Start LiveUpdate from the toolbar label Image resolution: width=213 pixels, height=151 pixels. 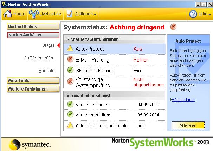50,14
